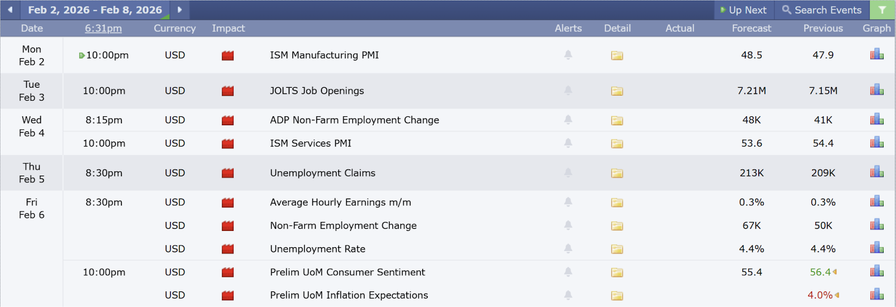Click revised previous value 56.4

pyautogui.click(x=820, y=272)
